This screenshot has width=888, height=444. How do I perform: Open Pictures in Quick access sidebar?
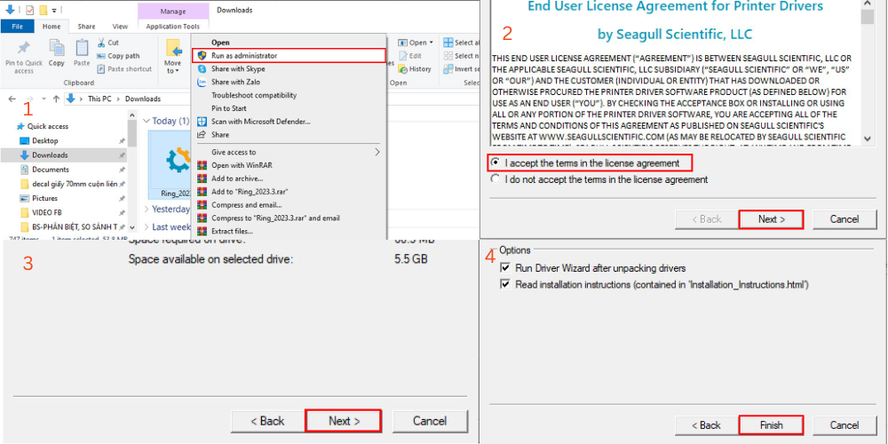click(x=44, y=198)
